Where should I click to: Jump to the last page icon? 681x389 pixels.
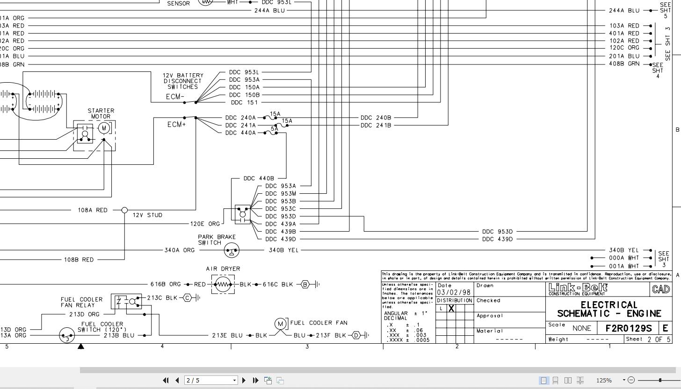[x=254, y=380]
